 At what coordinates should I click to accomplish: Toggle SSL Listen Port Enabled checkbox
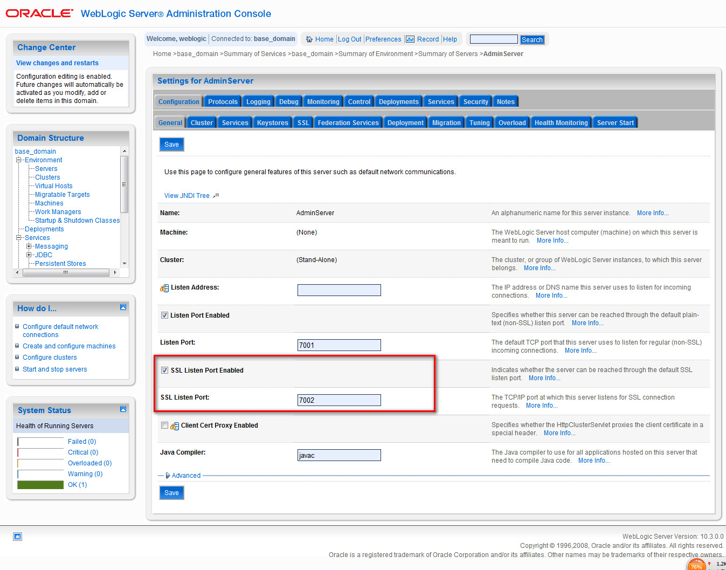(x=164, y=370)
